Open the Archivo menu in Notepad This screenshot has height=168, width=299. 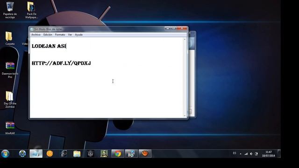36,35
